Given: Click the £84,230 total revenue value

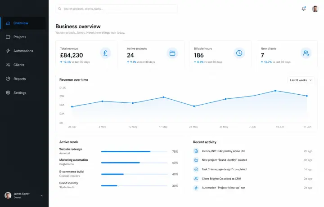Looking at the screenshot, I should [72, 55].
